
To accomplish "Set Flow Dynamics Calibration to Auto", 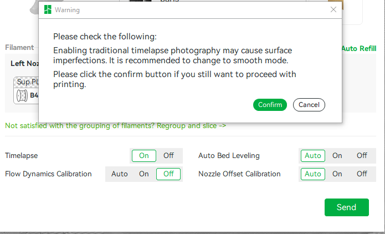I will (x=119, y=174).
